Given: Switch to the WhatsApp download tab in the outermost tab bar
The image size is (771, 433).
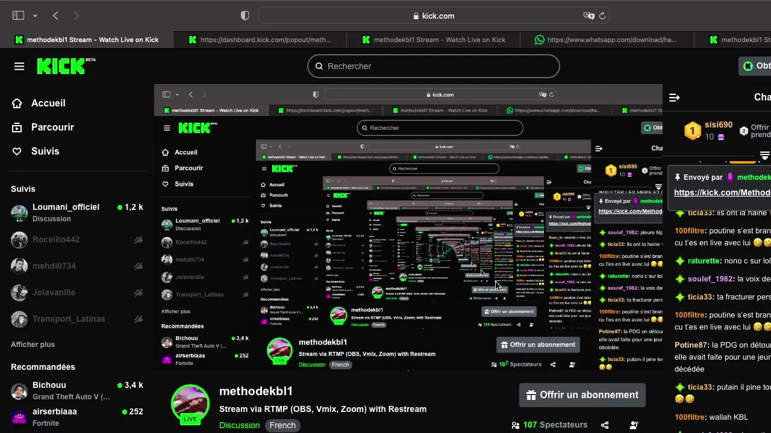Looking at the screenshot, I should pyautogui.click(x=607, y=40).
